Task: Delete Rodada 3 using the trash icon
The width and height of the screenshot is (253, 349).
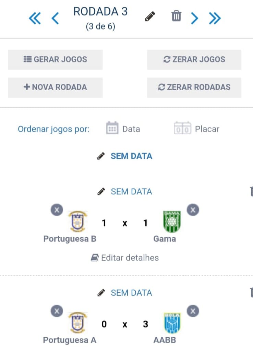Action: click(x=176, y=16)
